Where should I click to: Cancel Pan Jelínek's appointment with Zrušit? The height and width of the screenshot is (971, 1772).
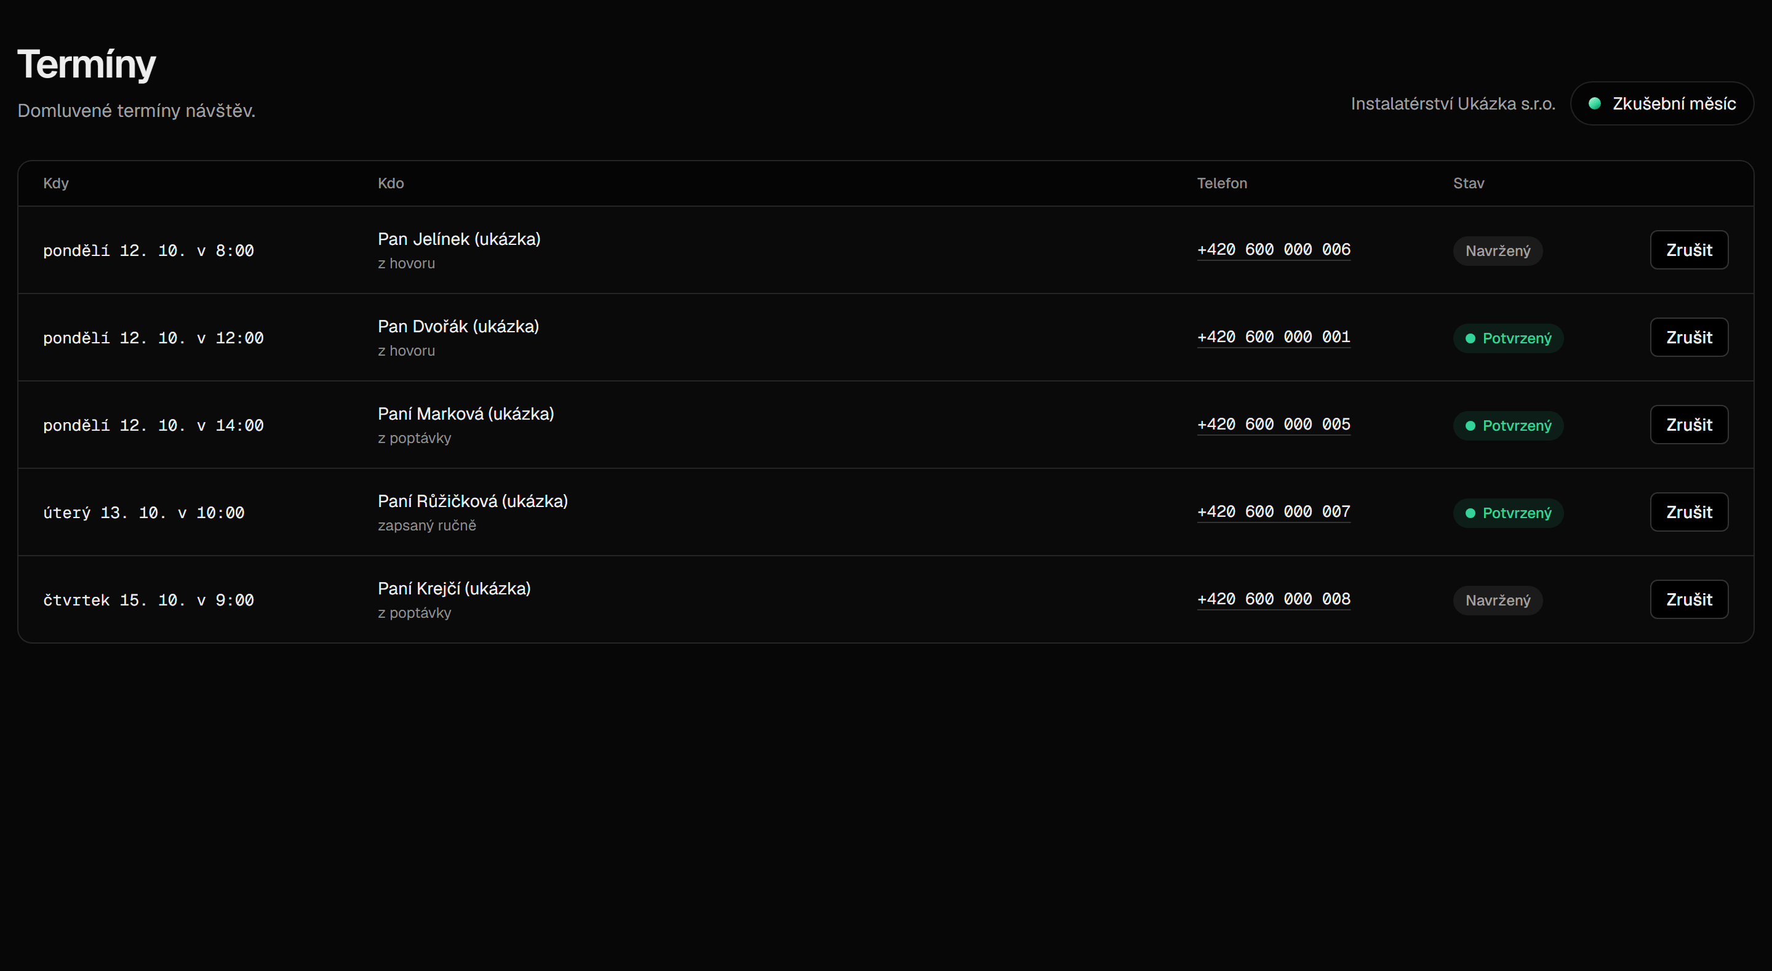(x=1689, y=250)
